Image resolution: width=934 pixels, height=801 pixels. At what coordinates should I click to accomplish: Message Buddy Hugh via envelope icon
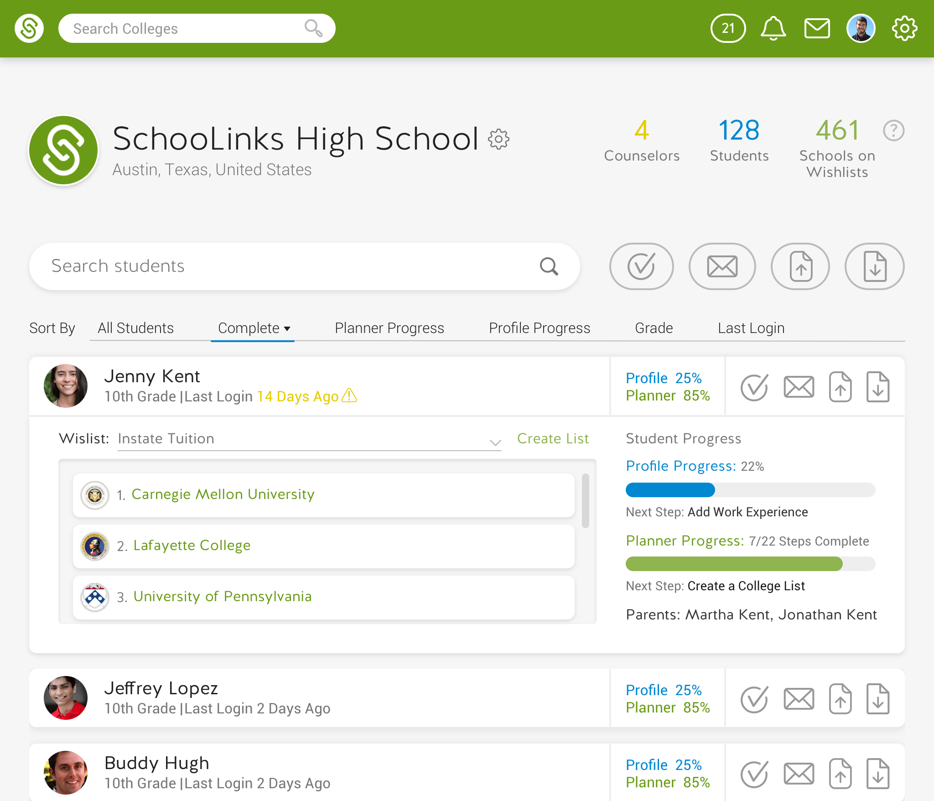(x=799, y=774)
